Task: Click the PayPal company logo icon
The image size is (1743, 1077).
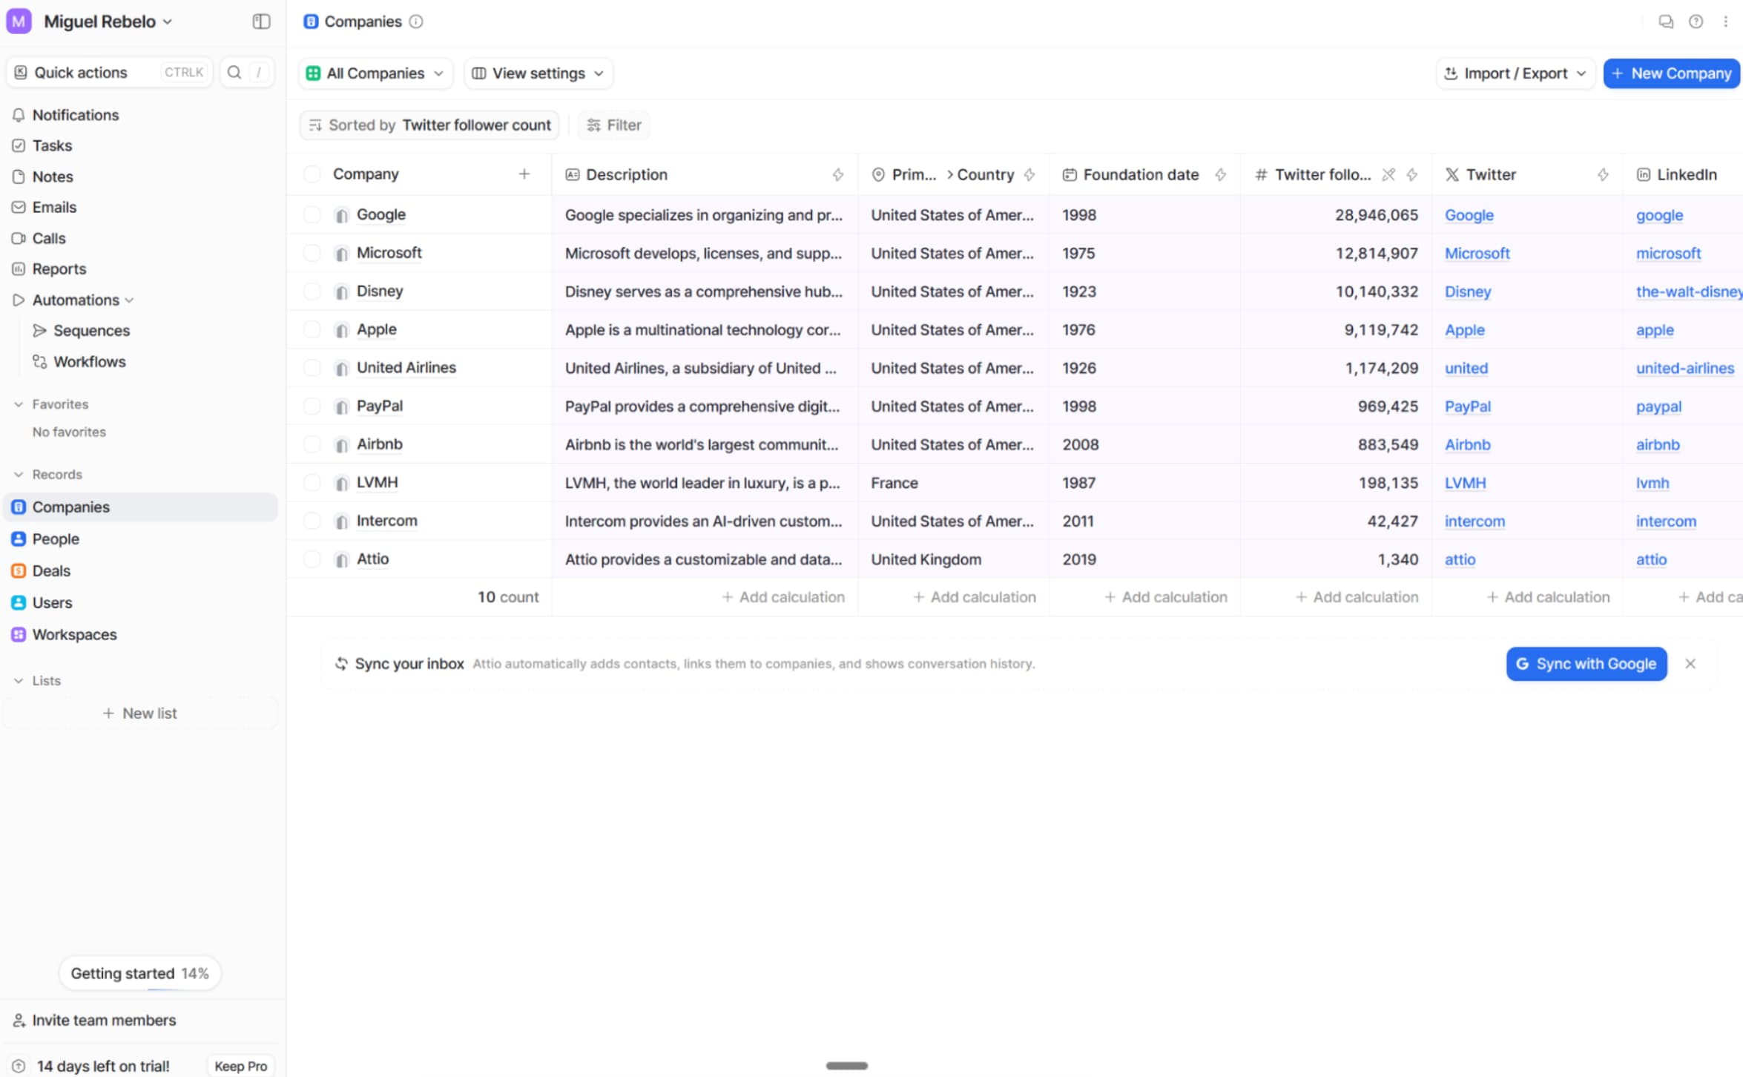Action: click(x=341, y=406)
